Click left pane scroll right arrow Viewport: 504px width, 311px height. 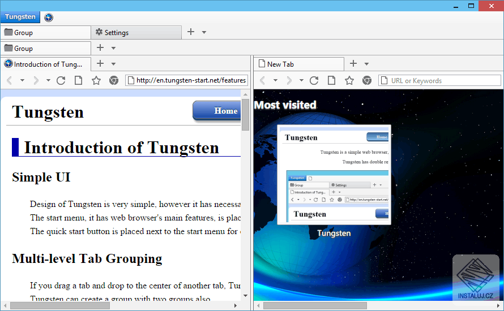tap(236, 305)
